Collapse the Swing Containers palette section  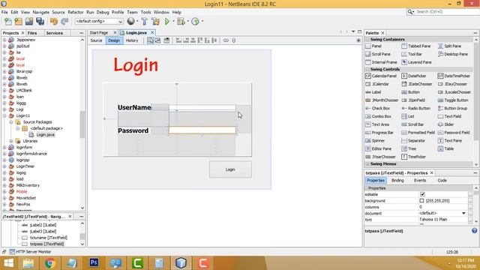[367, 40]
